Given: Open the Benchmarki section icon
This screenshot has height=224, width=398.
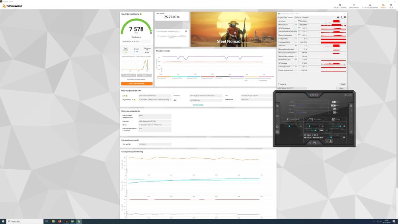Looking at the screenshot, I should (354, 5).
